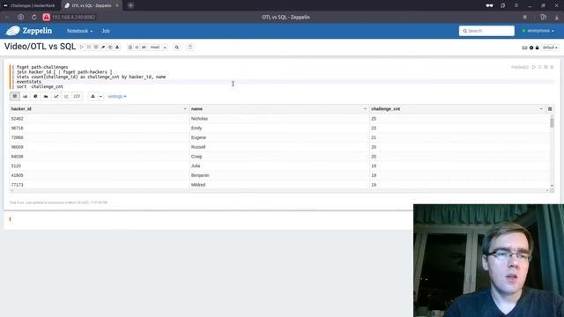Bookmark this page
The height and width of the screenshot is (317, 564).
(x=525, y=17)
